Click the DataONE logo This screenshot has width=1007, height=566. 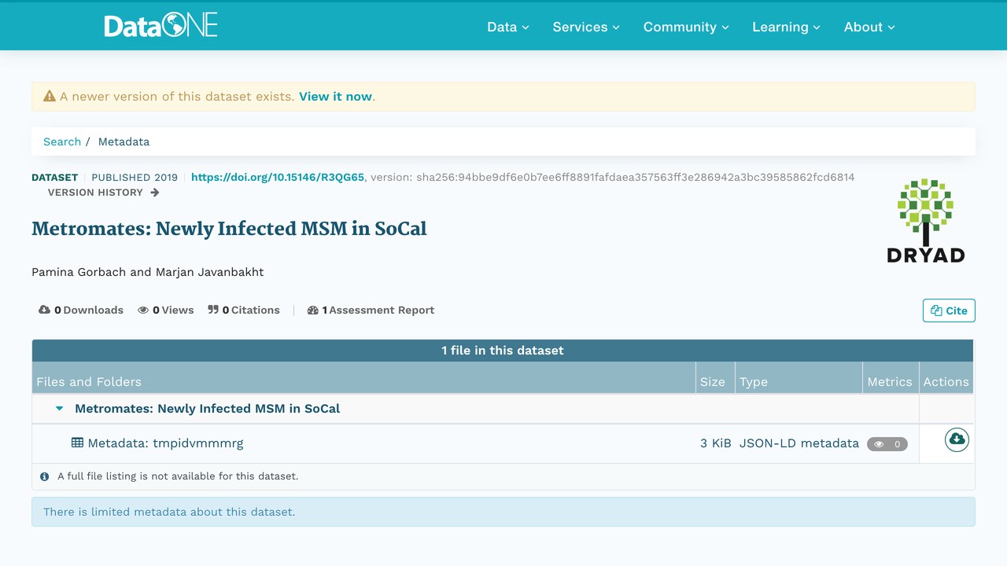(160, 26)
